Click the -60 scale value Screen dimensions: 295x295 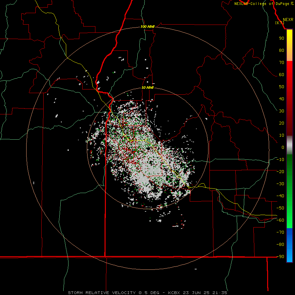(x=280, y=220)
